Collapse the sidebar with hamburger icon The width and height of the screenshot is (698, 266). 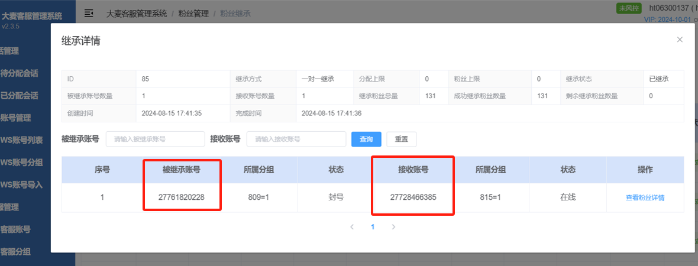coord(89,14)
